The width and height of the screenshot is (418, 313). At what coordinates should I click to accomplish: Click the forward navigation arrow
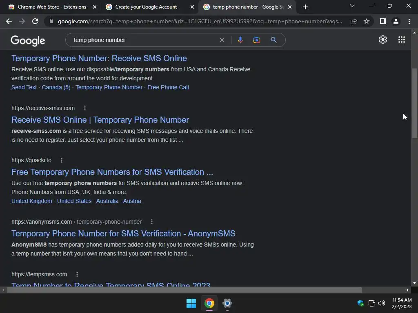pos(22,21)
